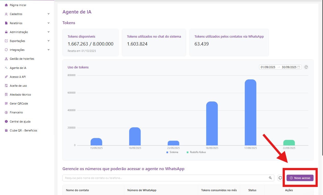
Task: Click the Financeiro dollar icon
Action: pos(6,112)
